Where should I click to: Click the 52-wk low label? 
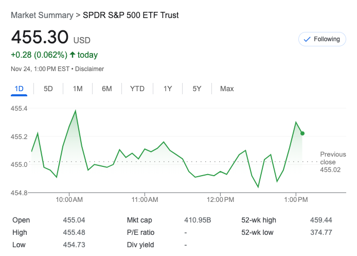point(257,232)
